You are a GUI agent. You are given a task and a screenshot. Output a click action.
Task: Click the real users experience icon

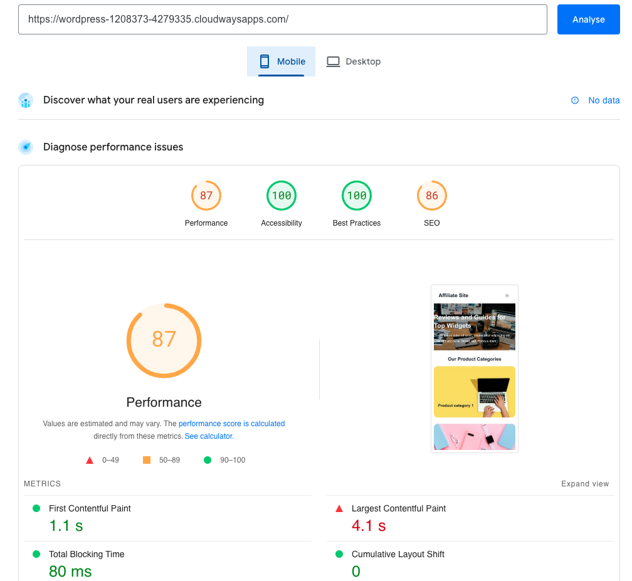click(x=26, y=100)
